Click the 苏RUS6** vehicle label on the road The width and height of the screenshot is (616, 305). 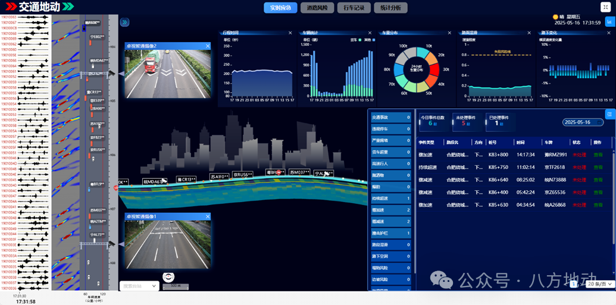[243, 175]
